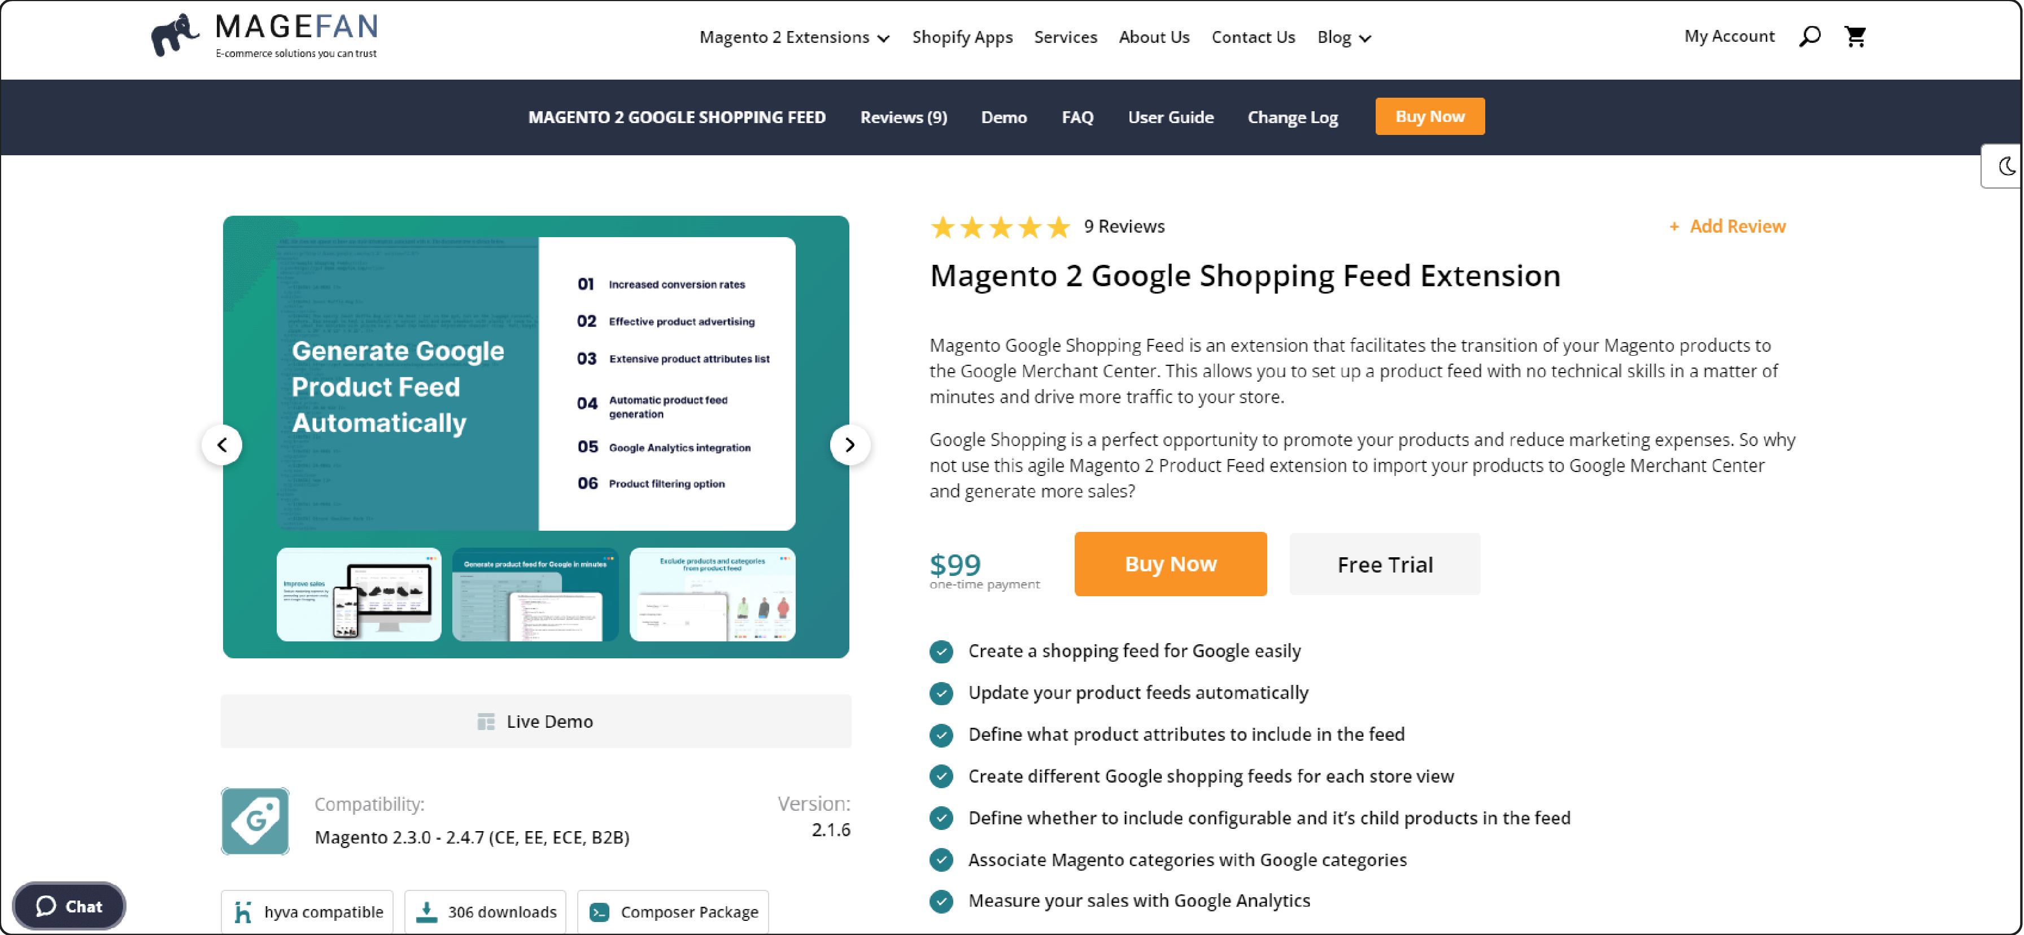Go to next slide in product gallery

point(849,445)
